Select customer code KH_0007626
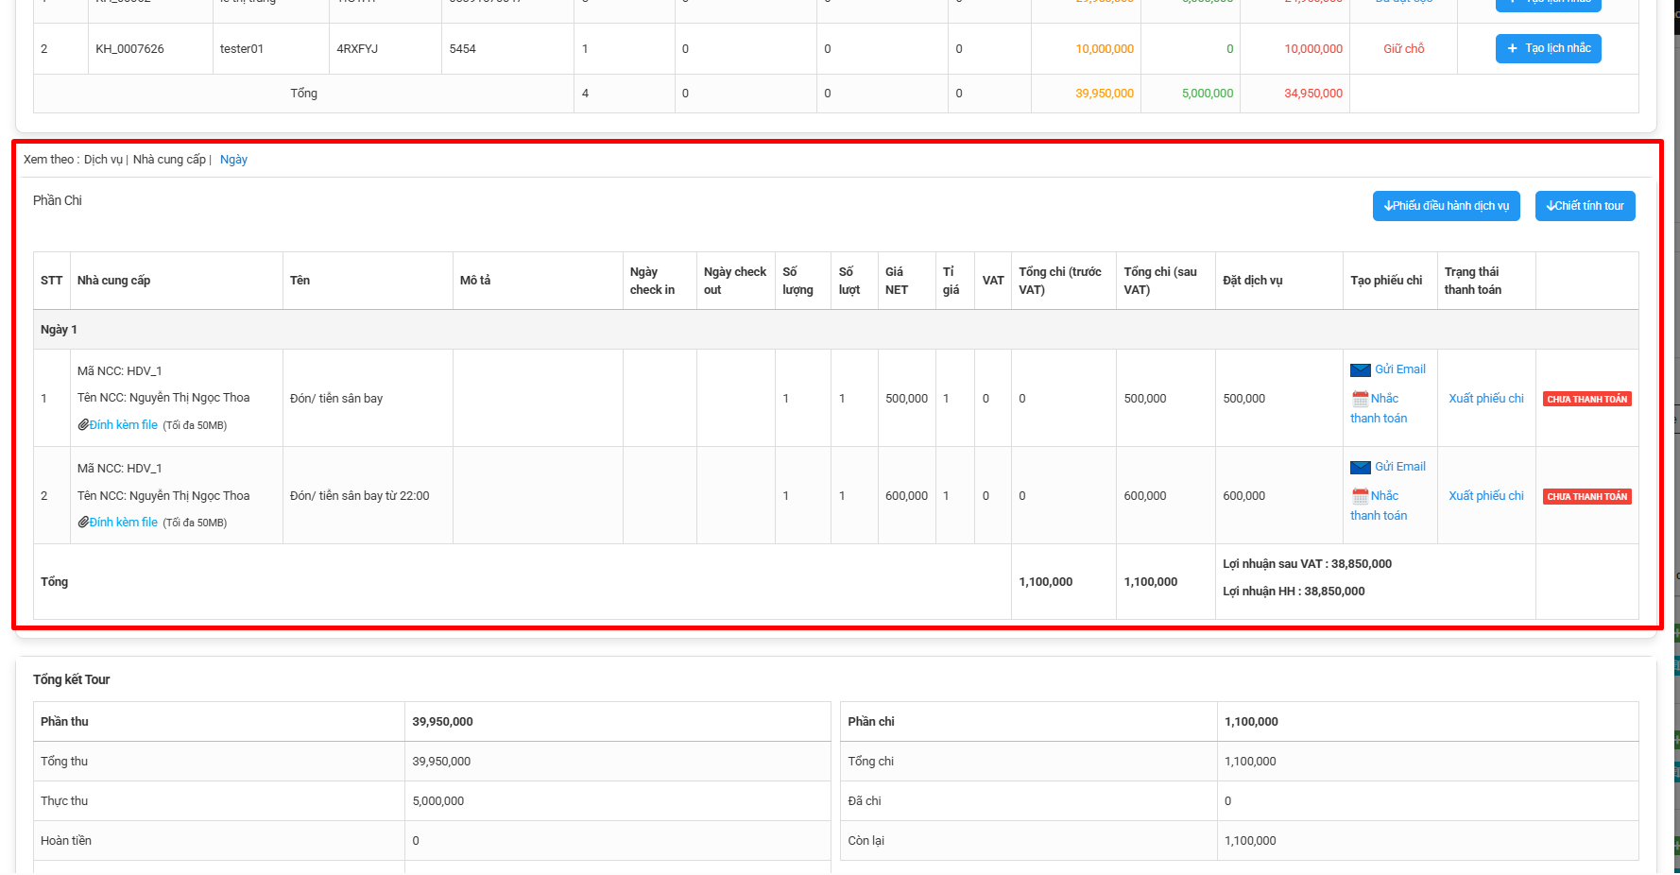Screen dimensions: 1680x875 pos(129,49)
